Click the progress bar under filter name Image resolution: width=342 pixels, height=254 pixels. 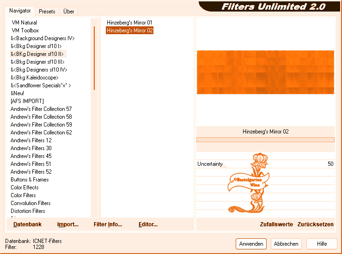point(265,140)
